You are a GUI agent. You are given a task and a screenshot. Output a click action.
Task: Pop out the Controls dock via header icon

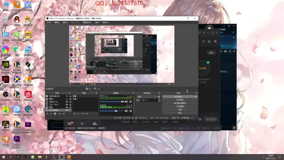coord(196,93)
